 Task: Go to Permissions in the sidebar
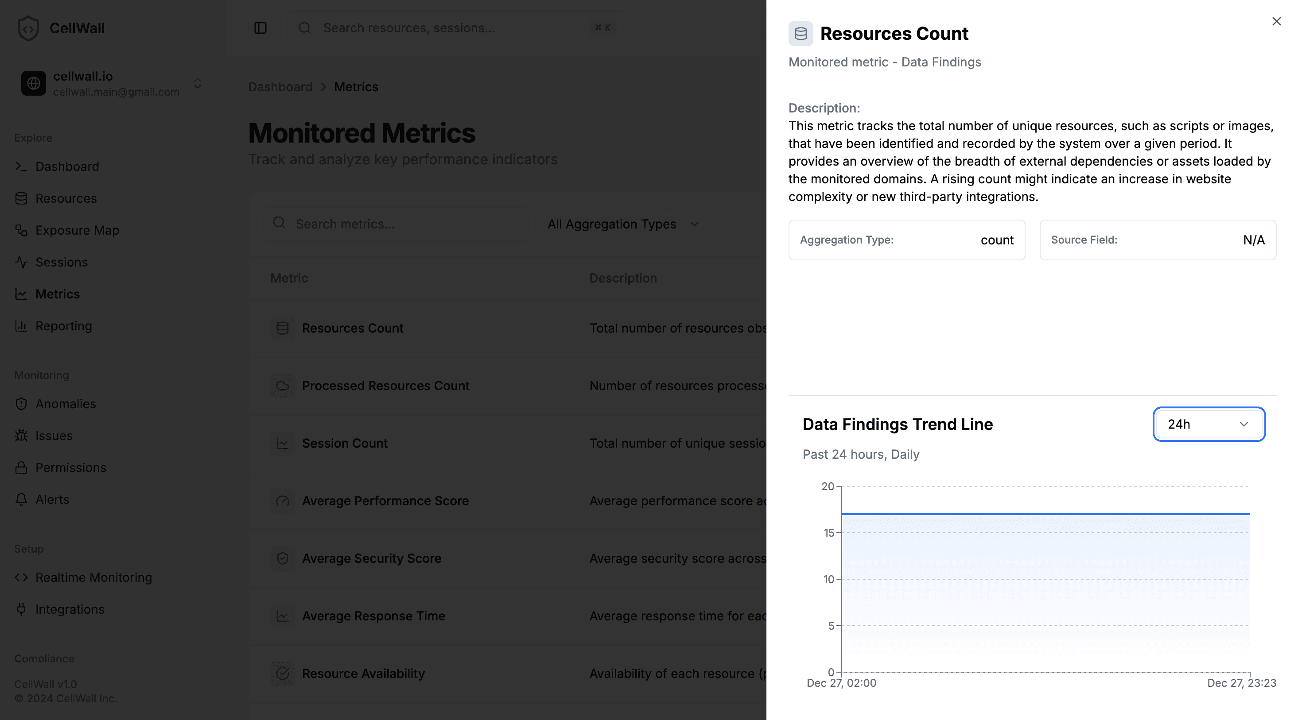tap(70, 467)
